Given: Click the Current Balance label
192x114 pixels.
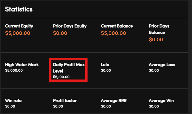Looking at the screenshot, I should [x=117, y=26].
